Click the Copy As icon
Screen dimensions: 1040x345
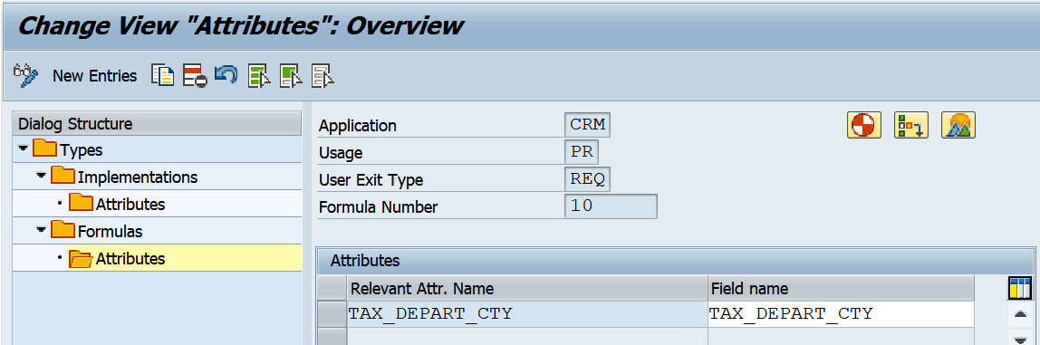point(163,76)
